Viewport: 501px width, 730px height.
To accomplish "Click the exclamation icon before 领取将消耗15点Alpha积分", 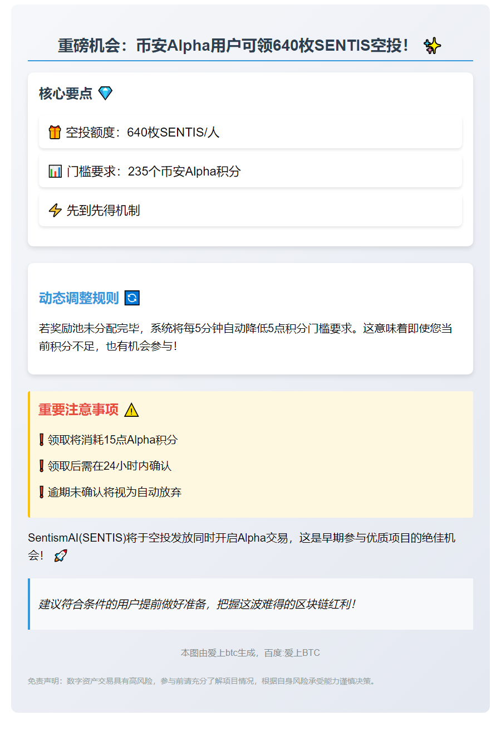I will tap(41, 439).
